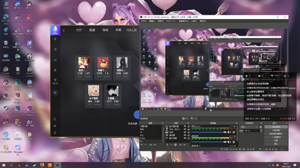Toggle lock on the OBS text source

[x=188, y=129]
